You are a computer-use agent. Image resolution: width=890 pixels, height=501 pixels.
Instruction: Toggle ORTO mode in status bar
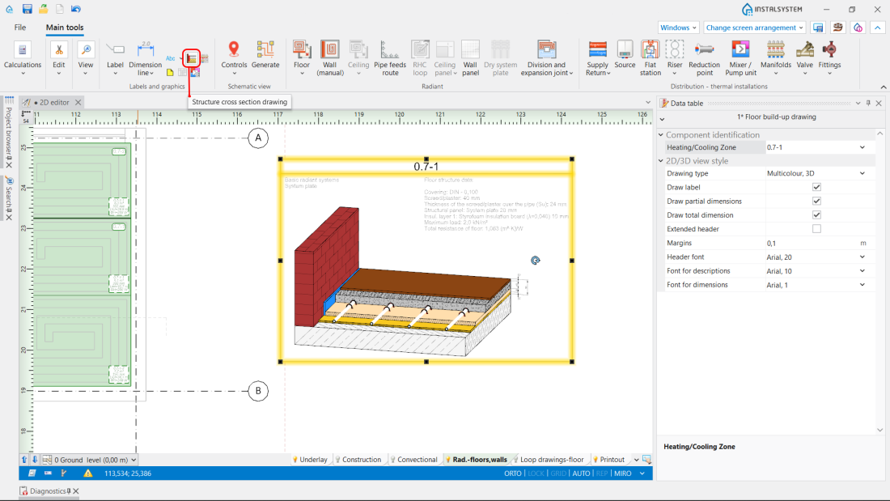pyautogui.click(x=512, y=473)
